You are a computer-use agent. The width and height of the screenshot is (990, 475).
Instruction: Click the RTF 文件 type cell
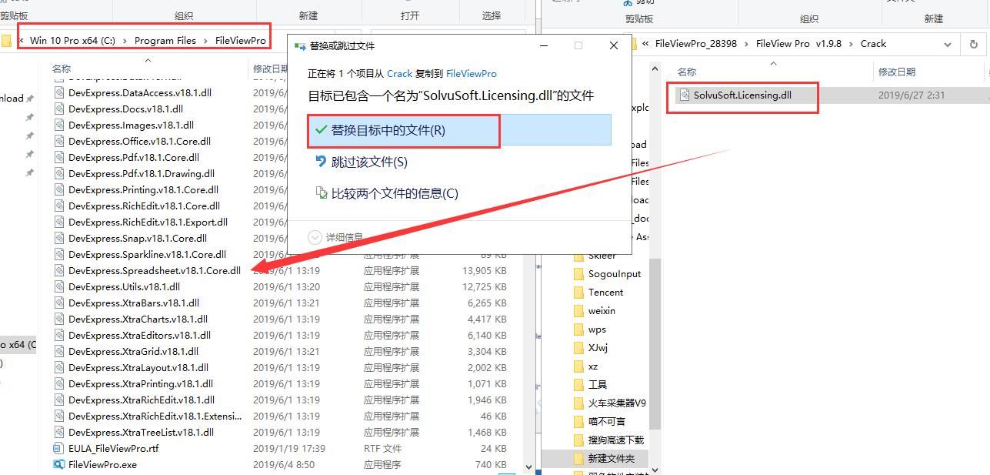[382, 448]
